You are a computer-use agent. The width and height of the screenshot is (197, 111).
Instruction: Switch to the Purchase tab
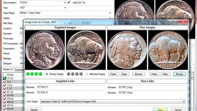click(19, 70)
